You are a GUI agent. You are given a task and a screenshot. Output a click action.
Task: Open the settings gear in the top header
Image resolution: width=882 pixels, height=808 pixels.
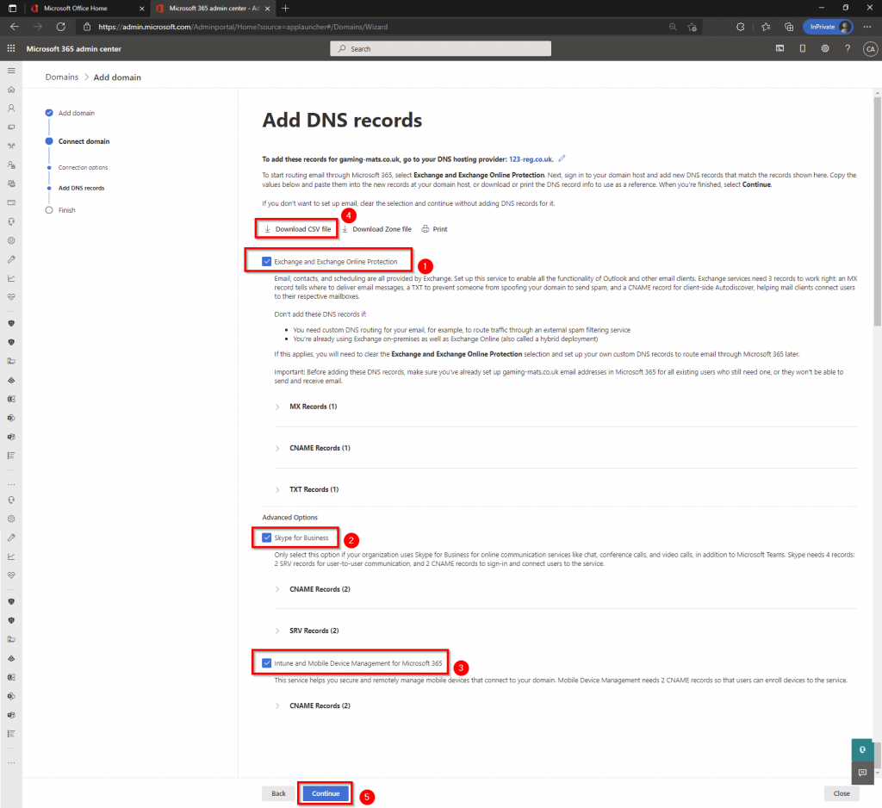[825, 49]
